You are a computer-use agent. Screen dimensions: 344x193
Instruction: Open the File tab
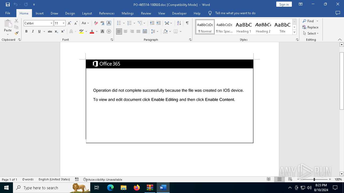pos(8,13)
